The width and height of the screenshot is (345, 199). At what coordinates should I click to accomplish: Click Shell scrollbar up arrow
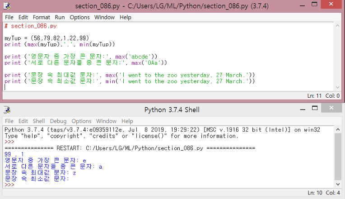click(x=338, y=130)
